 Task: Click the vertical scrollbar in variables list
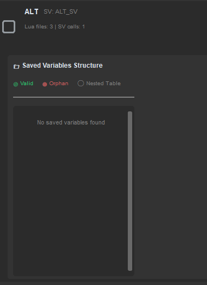(130, 191)
